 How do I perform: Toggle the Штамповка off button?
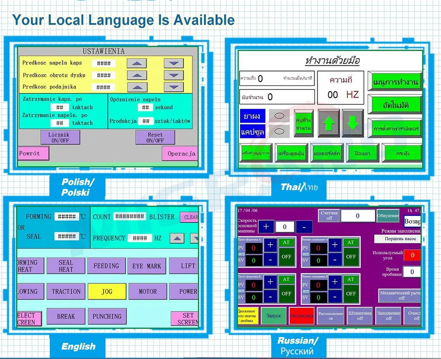(359, 316)
